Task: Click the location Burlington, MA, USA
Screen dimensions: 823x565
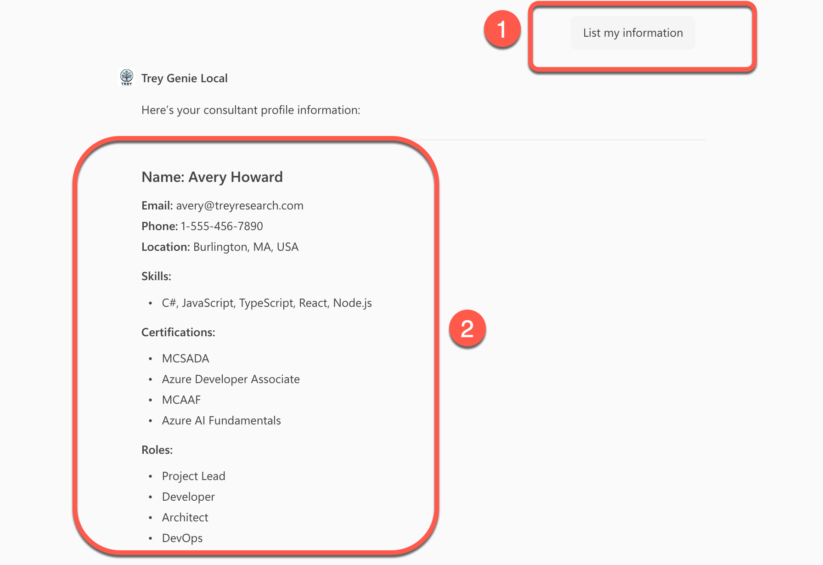Action: [245, 247]
